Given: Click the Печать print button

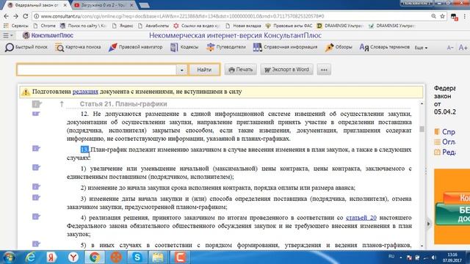Looking at the screenshot, I should (x=241, y=70).
